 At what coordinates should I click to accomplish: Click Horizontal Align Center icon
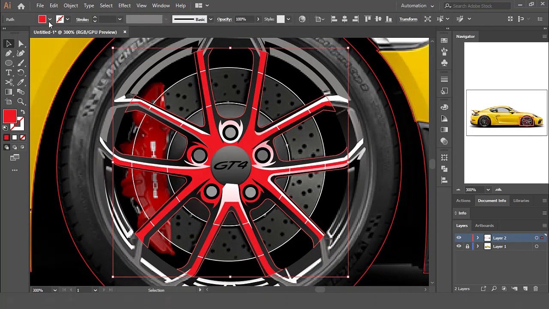[x=345, y=19]
